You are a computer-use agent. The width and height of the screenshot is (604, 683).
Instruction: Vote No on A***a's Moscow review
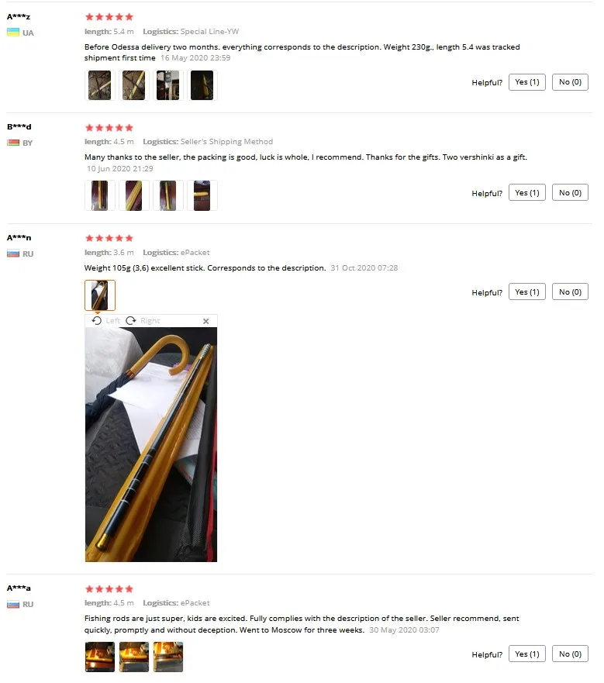(570, 654)
